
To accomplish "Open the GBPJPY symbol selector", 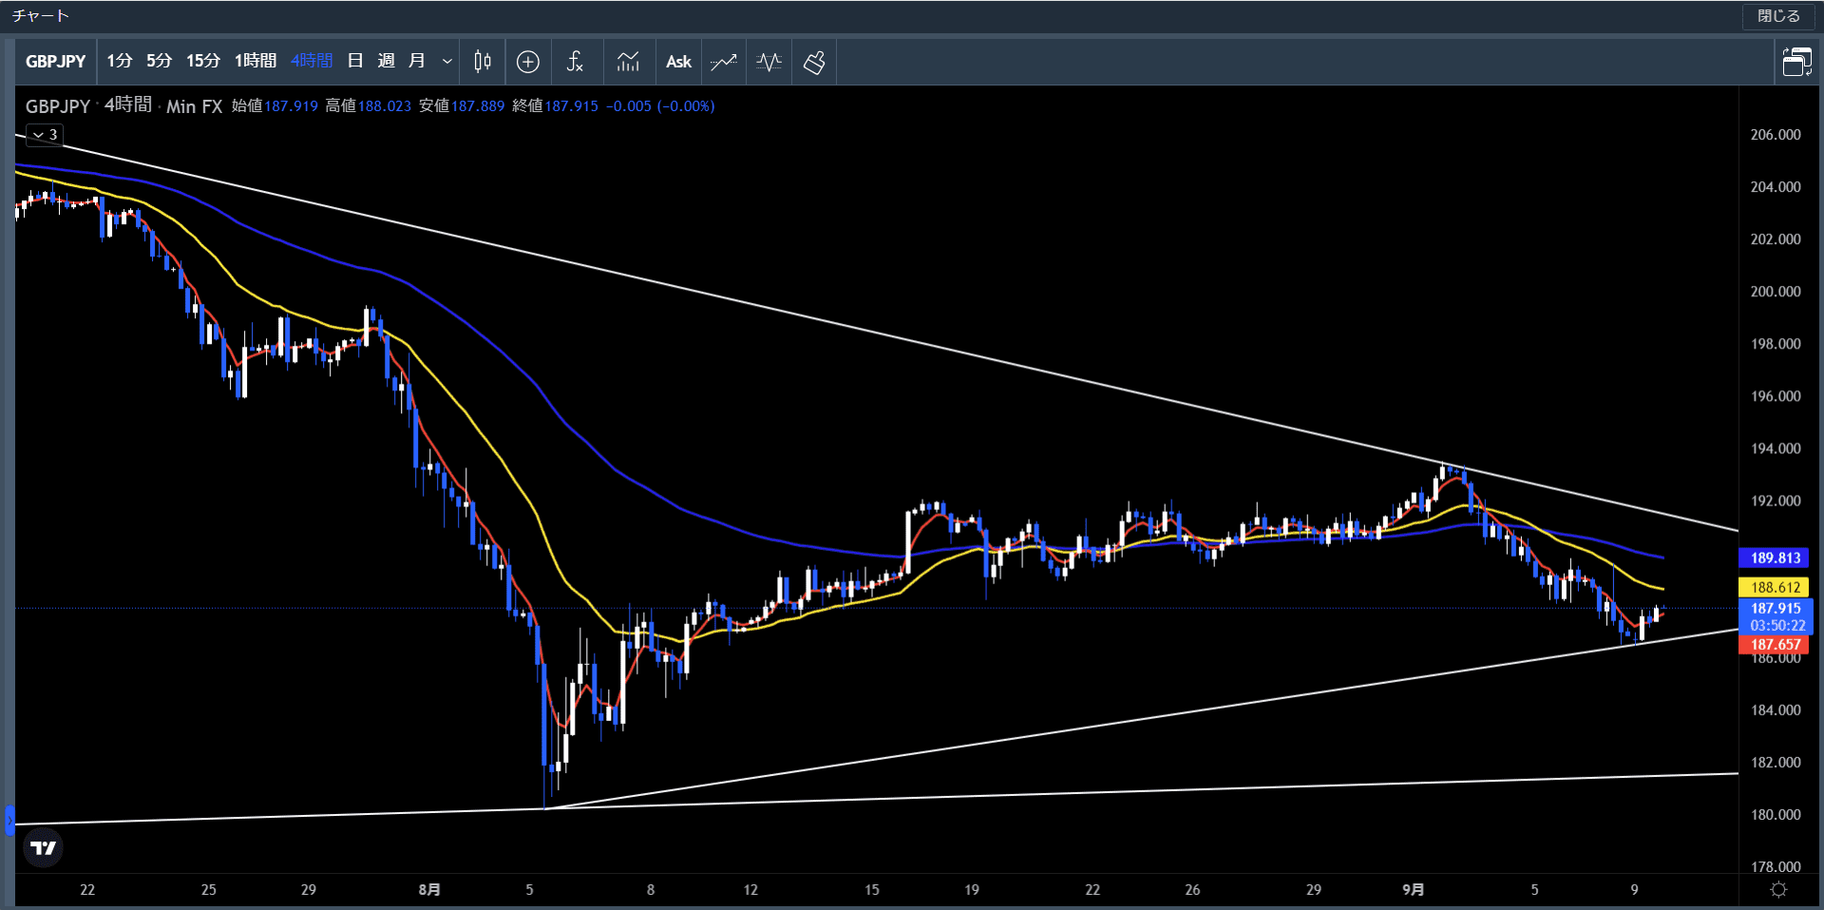I will 56,62.
